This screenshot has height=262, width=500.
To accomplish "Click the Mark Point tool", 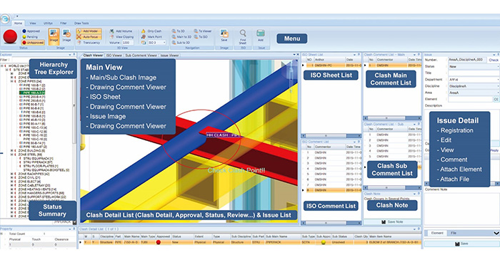I will (x=152, y=37).
